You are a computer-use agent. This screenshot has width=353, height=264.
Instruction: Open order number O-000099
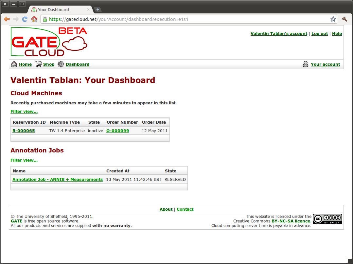(118, 131)
